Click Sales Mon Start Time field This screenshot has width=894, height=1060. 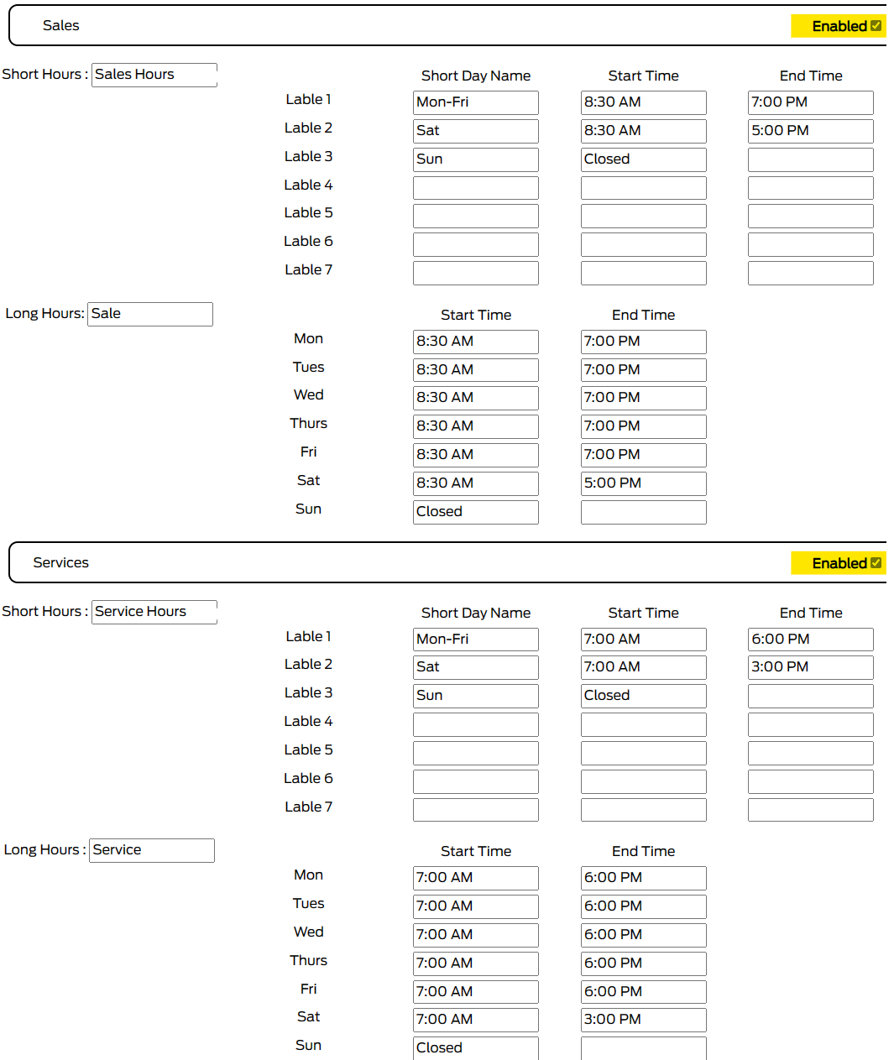coord(476,342)
